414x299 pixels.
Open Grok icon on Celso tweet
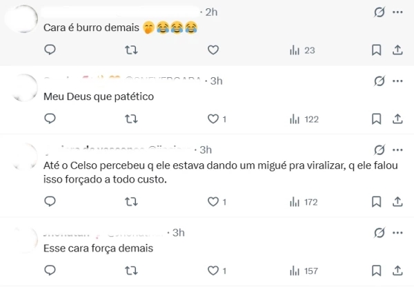click(378, 149)
